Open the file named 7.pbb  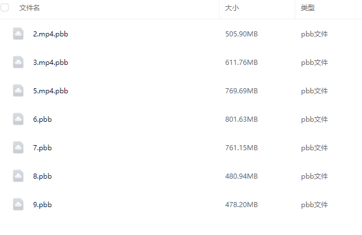(x=43, y=148)
